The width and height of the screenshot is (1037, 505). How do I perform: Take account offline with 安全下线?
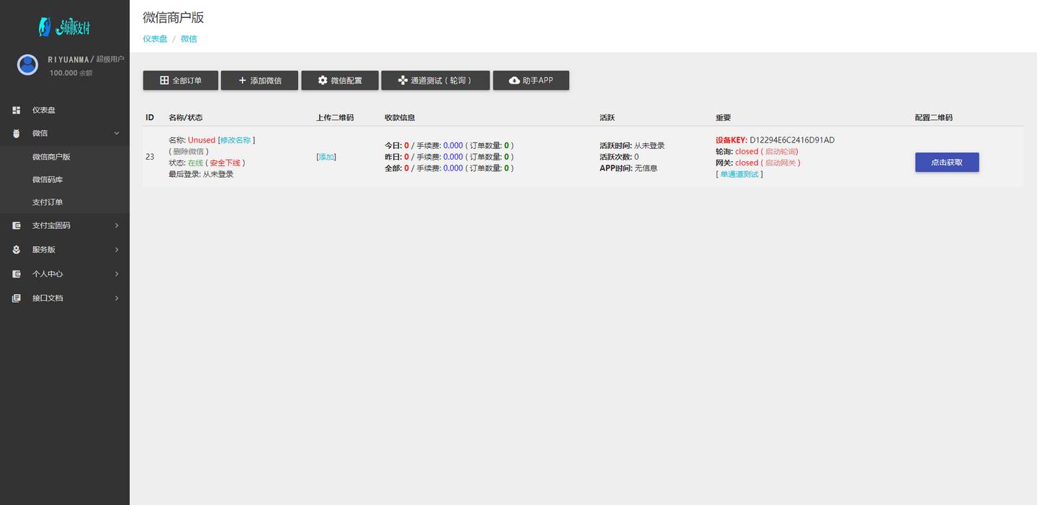pos(225,163)
